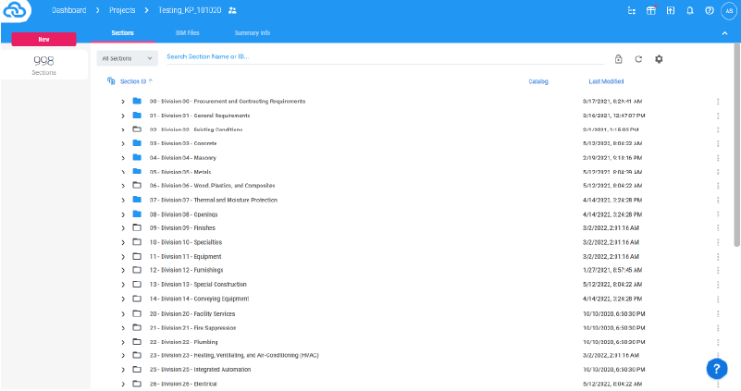741x391 pixels.
Task: Go to Projects breadcrumb
Action: pos(122,10)
